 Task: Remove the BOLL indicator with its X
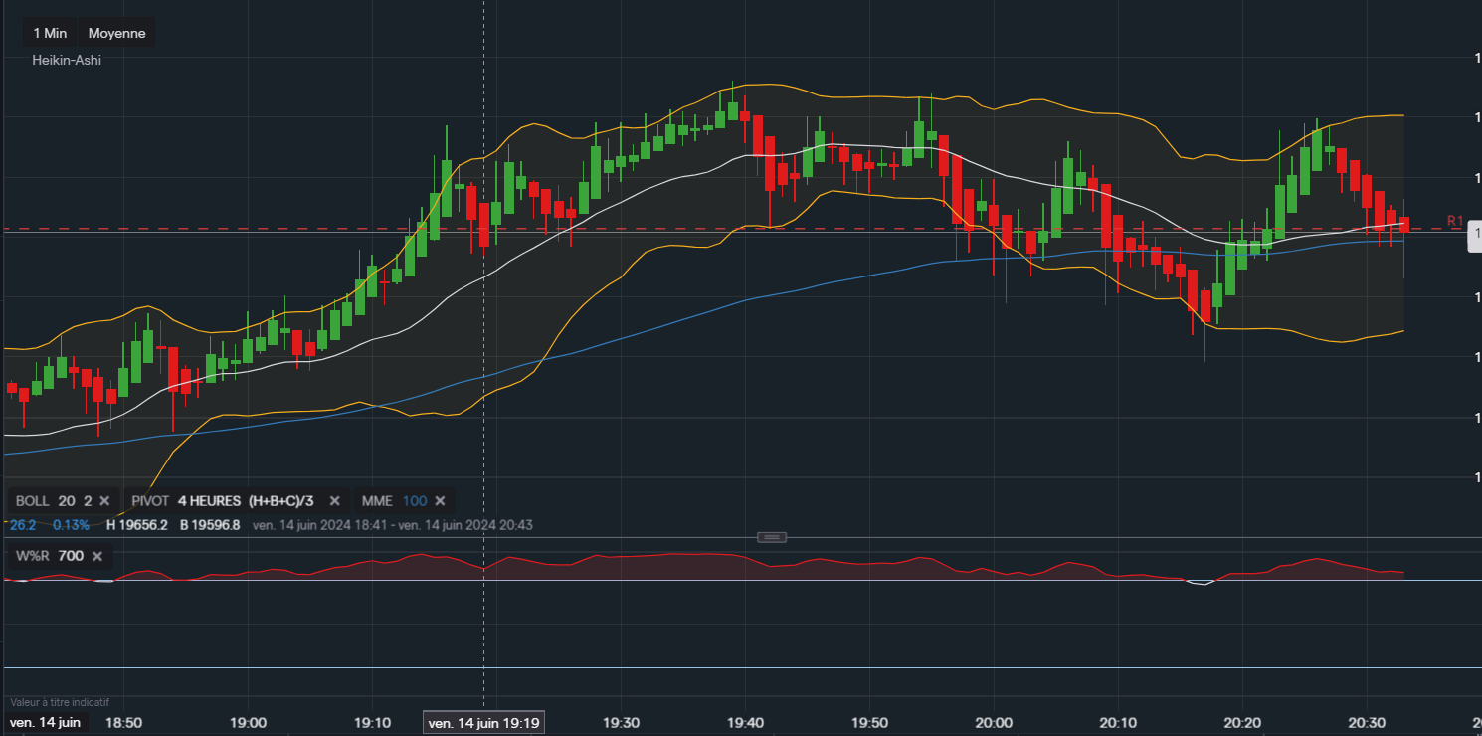[104, 501]
